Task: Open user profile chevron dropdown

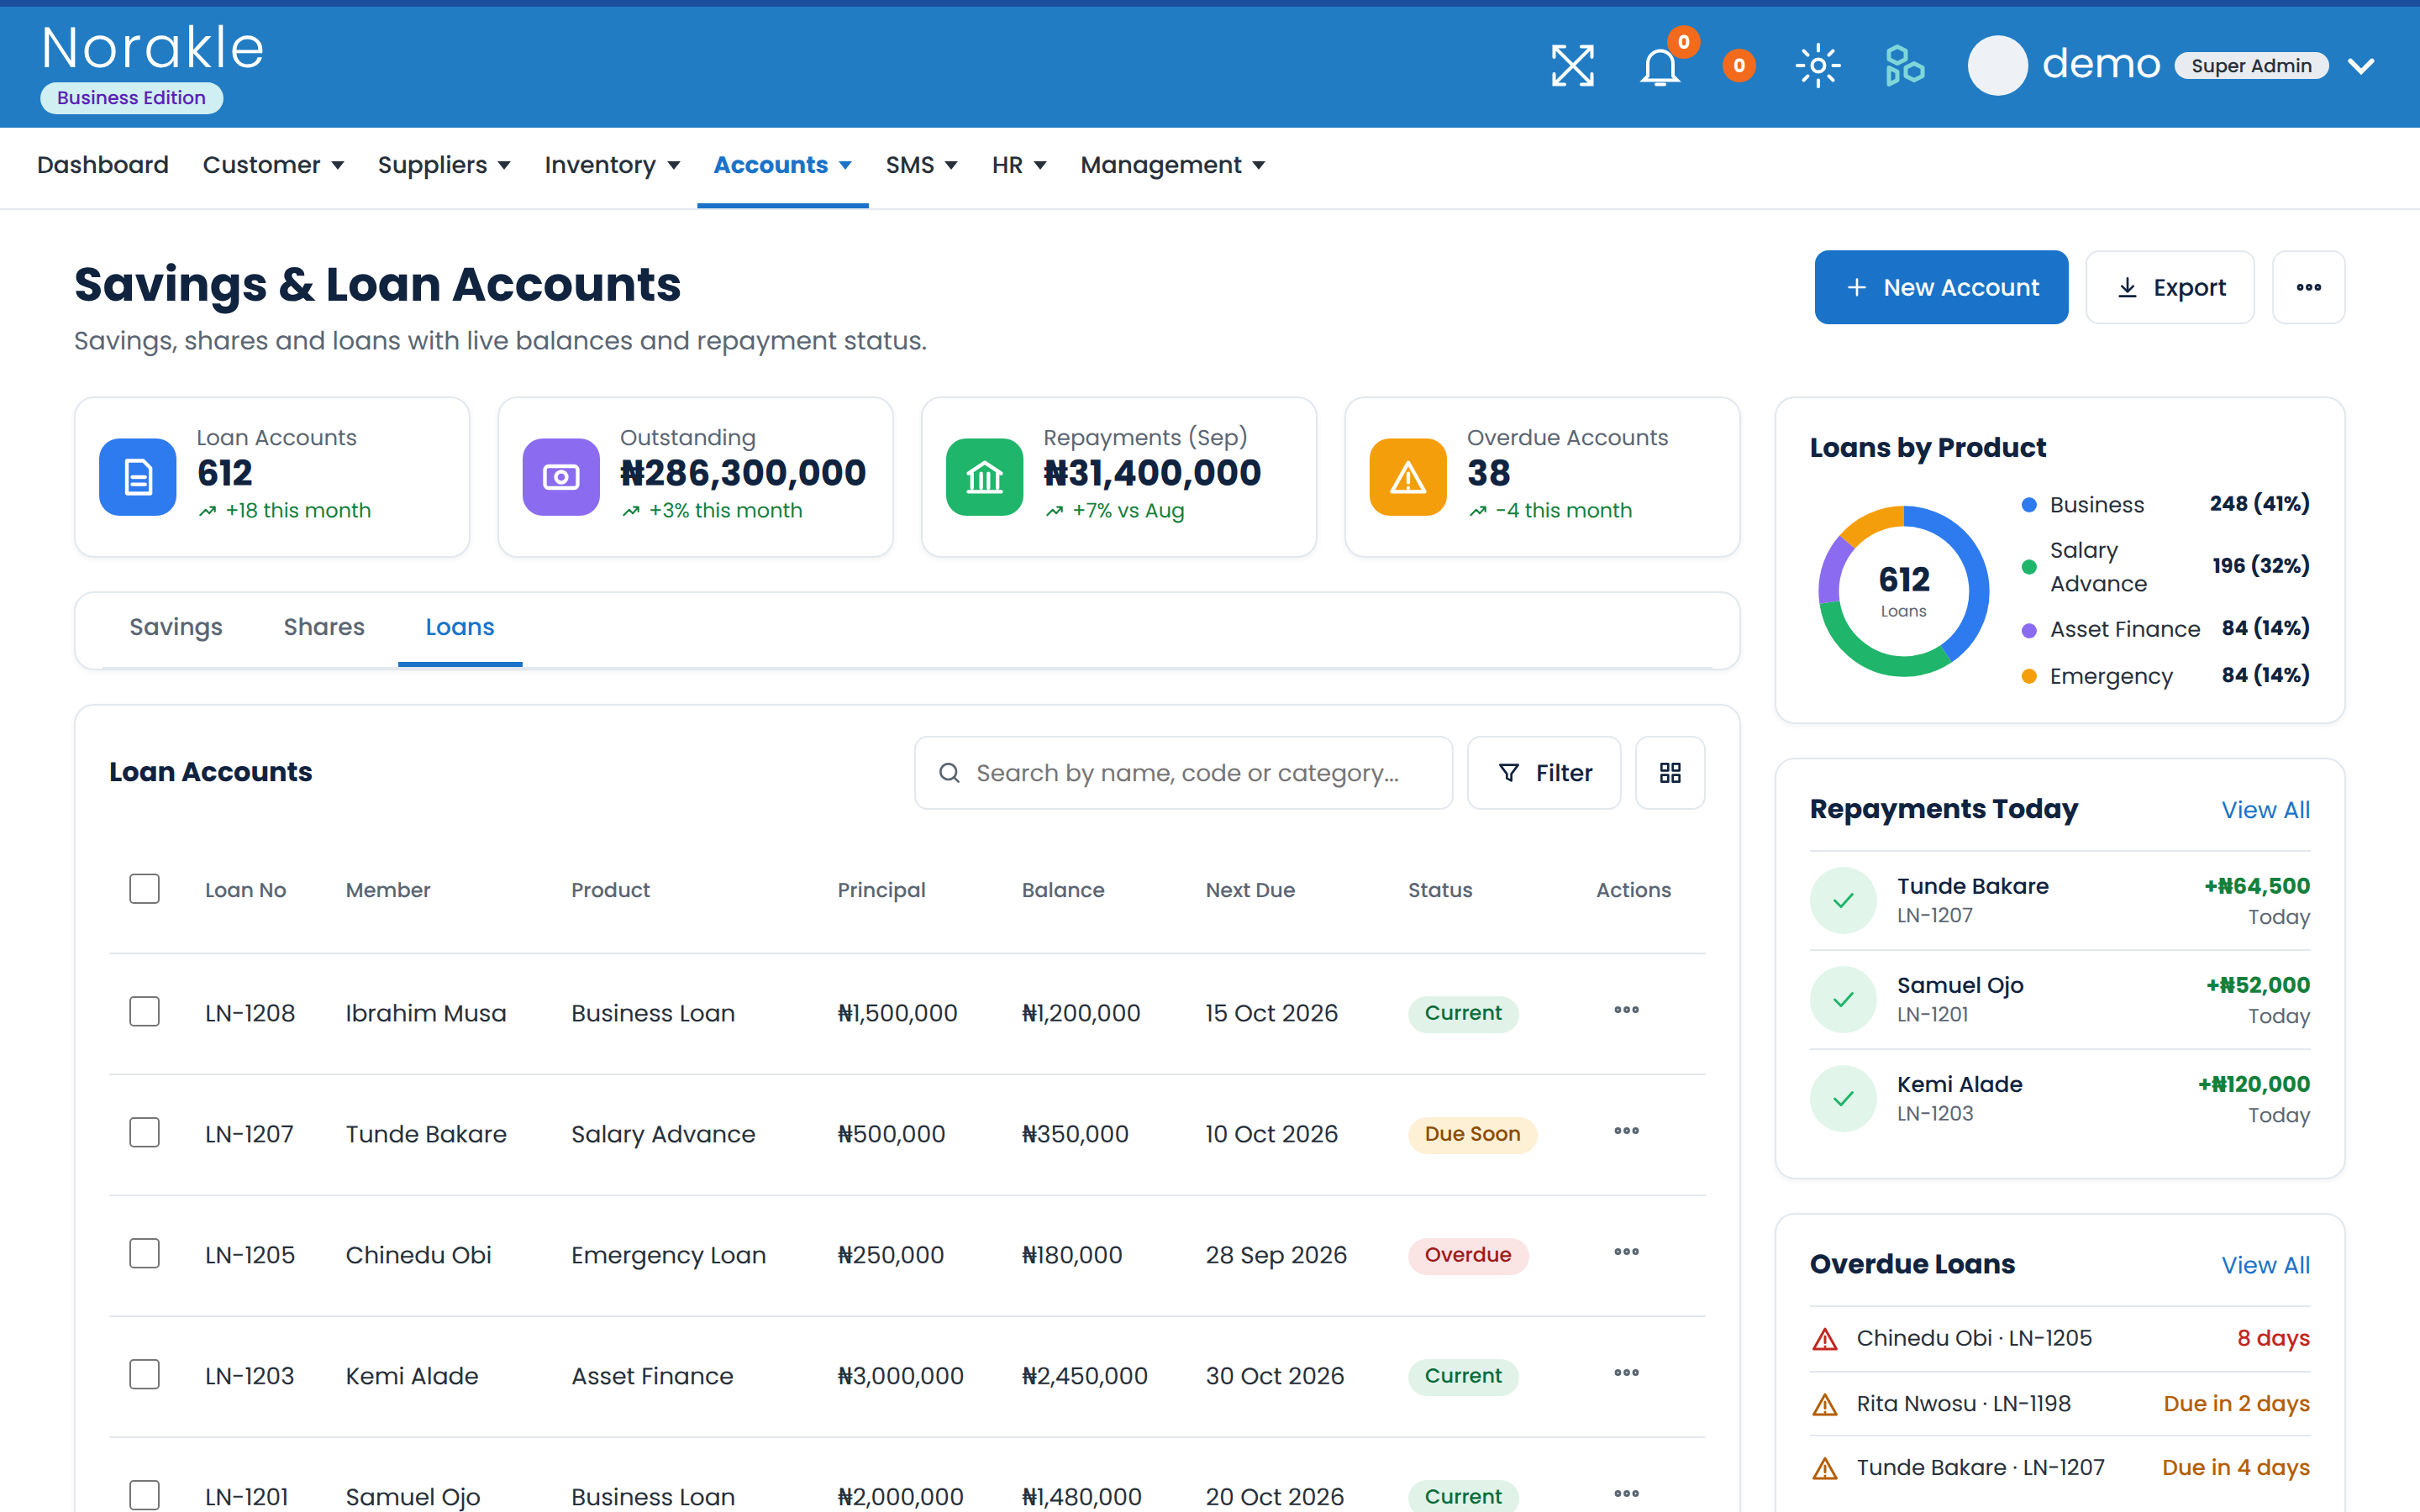Action: [2361, 66]
